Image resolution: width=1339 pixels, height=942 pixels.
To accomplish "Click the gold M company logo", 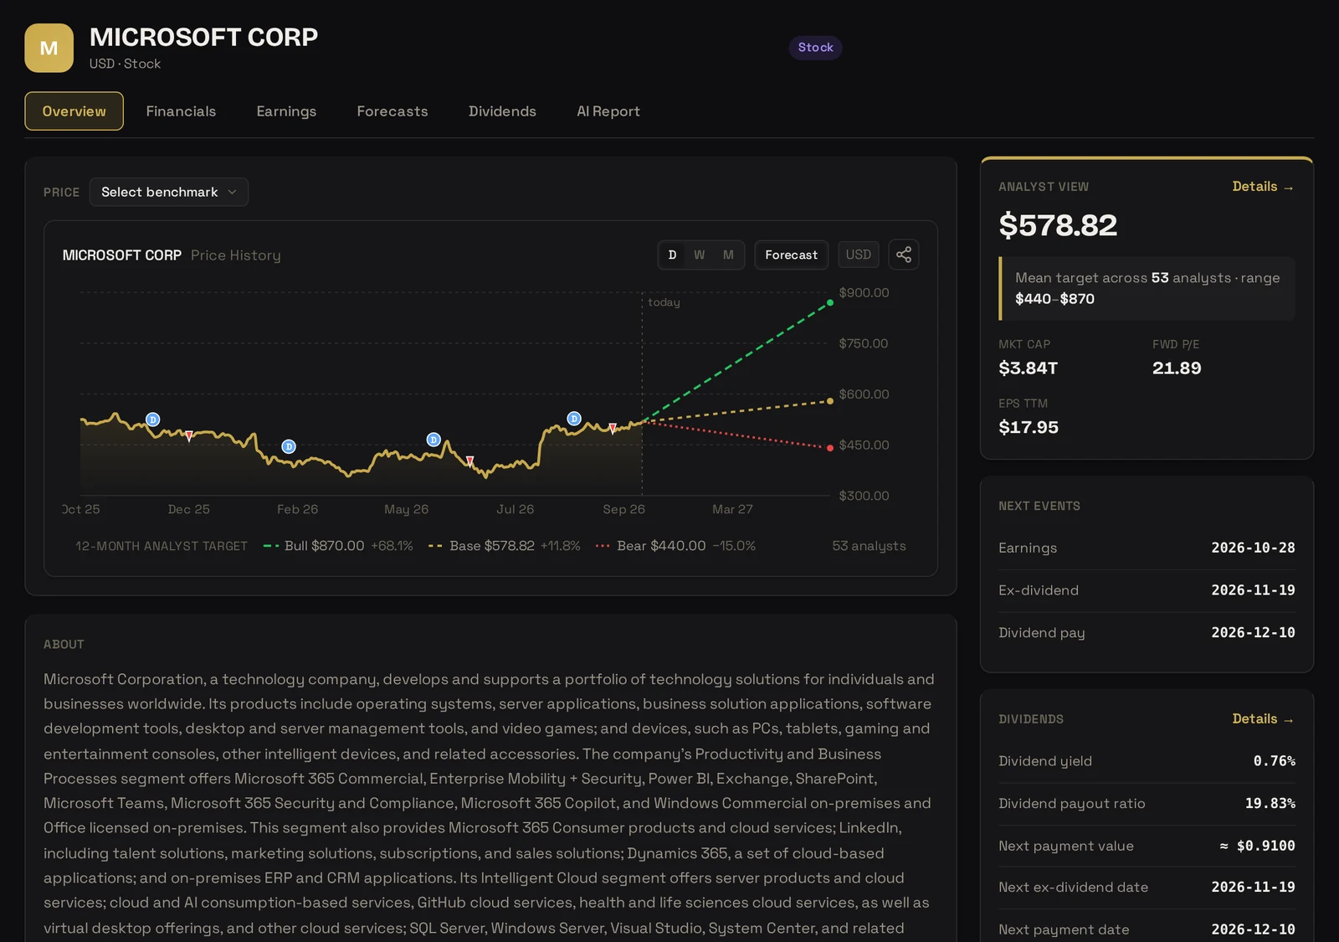I will tap(49, 48).
